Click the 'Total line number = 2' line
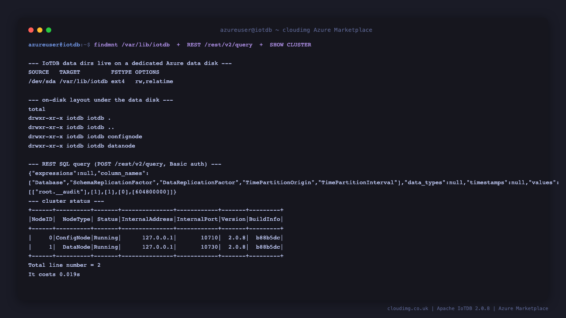This screenshot has height=318, width=566. coord(65,265)
